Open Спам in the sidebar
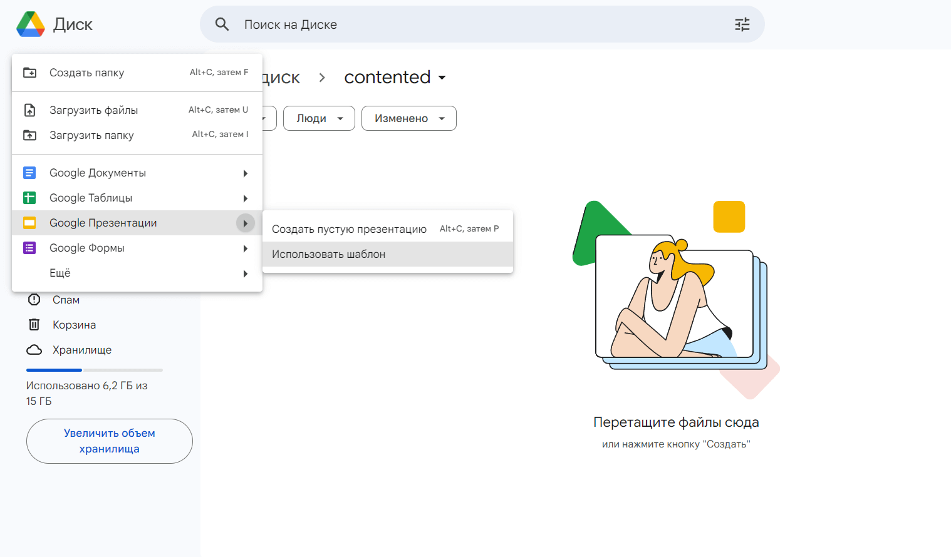951x557 pixels. pyautogui.click(x=66, y=300)
